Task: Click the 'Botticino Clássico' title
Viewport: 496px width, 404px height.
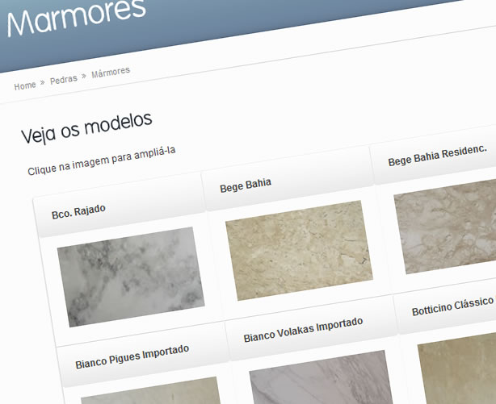Action: pyautogui.click(x=452, y=306)
